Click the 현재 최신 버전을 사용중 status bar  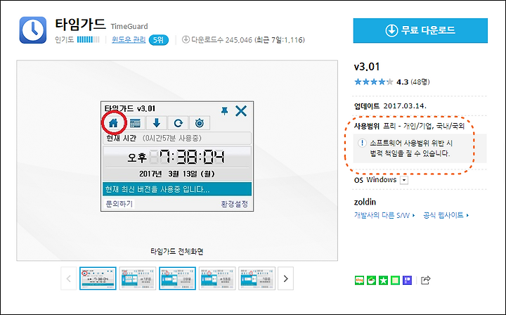(177, 189)
